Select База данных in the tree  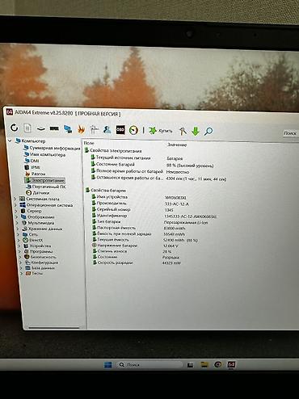click(x=43, y=268)
